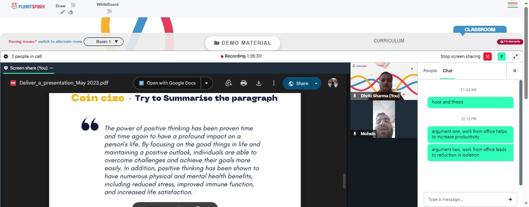Open the Room 1 dropdown

104,42
